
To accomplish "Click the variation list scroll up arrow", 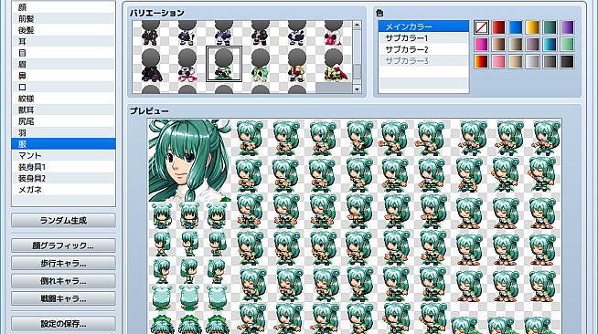I will point(357,26).
